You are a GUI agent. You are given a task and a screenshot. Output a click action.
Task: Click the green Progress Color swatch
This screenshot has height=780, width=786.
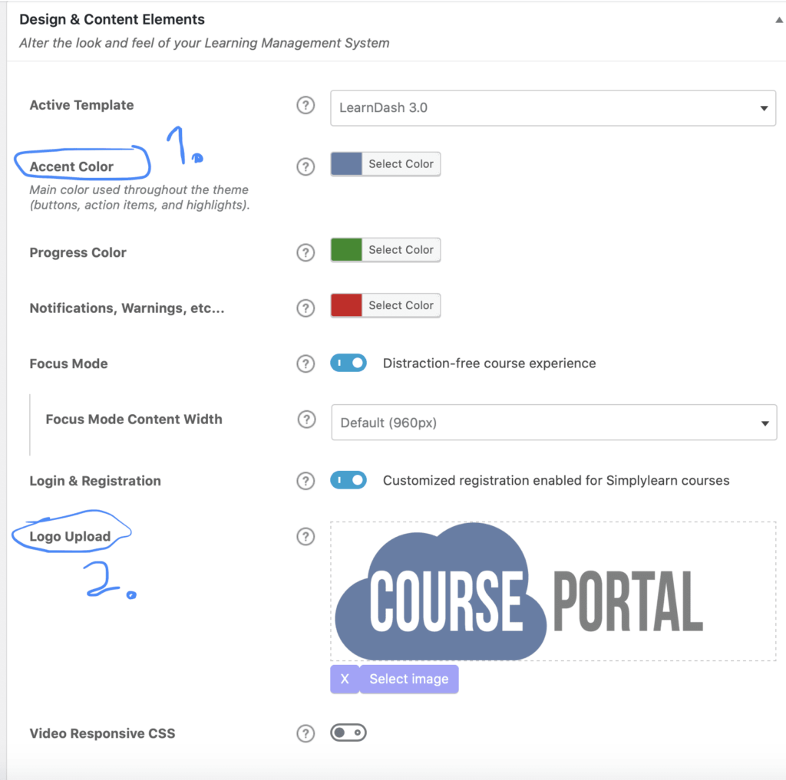pyautogui.click(x=346, y=250)
